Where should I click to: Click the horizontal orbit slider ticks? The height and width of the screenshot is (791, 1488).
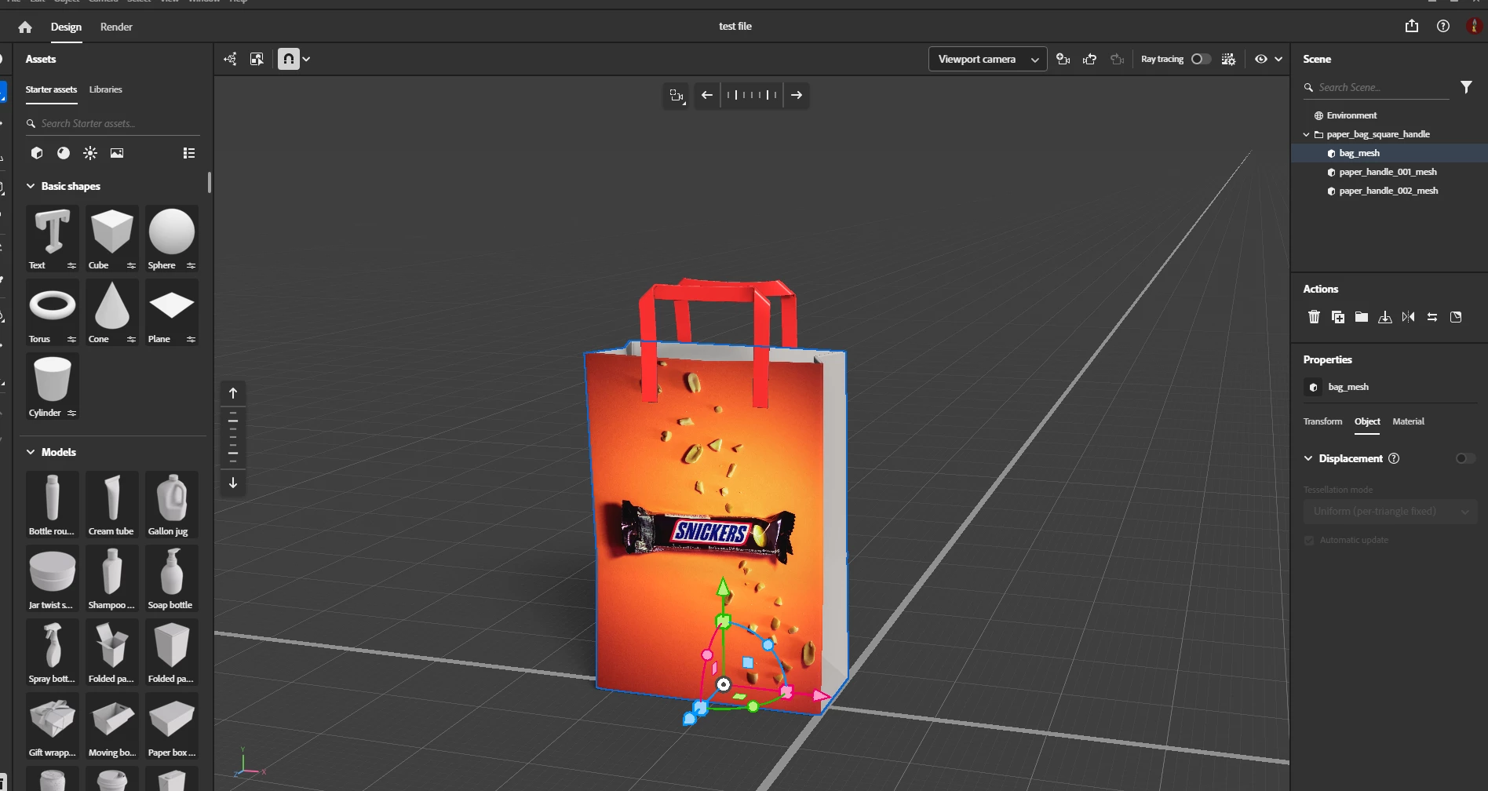point(752,95)
